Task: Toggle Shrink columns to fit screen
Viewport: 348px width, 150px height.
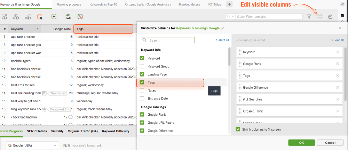Action: pos(238,129)
